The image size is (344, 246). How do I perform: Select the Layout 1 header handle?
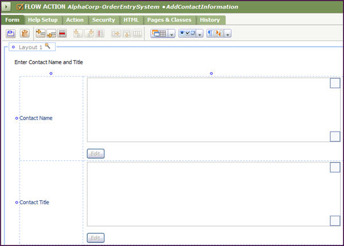coord(13,47)
